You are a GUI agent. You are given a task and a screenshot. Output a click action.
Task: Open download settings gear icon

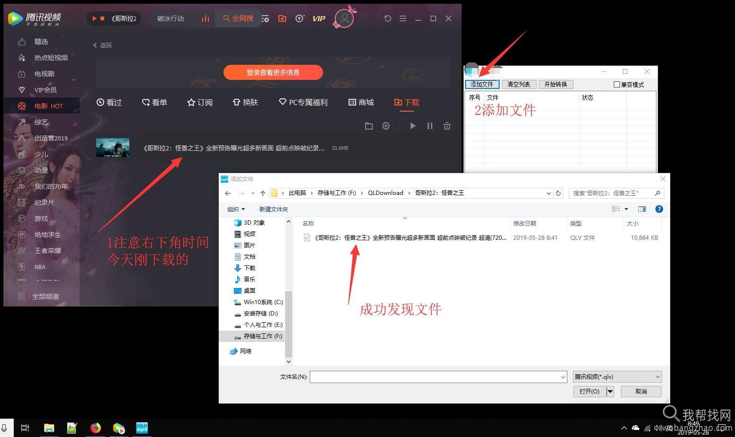pyautogui.click(x=386, y=126)
